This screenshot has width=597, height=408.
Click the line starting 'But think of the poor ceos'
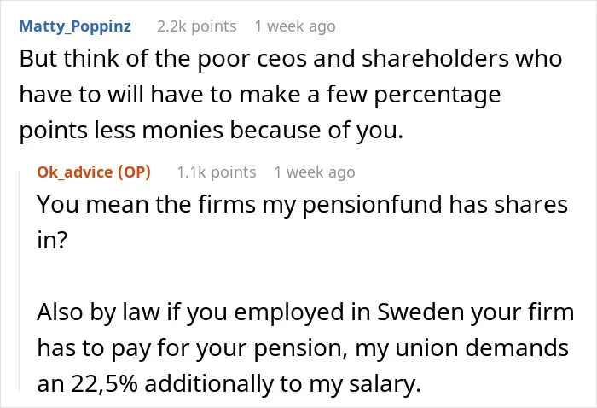click(x=291, y=58)
